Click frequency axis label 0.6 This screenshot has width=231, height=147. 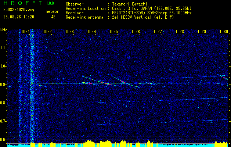(3, 140)
